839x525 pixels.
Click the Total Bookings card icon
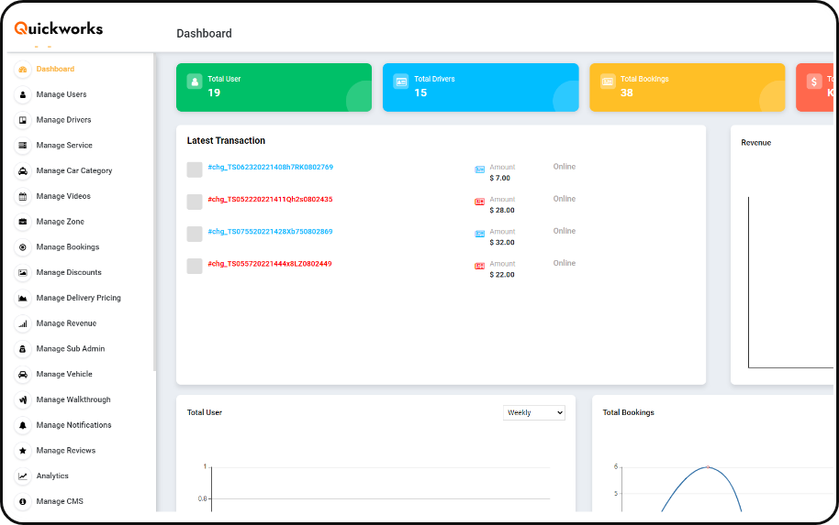(608, 82)
